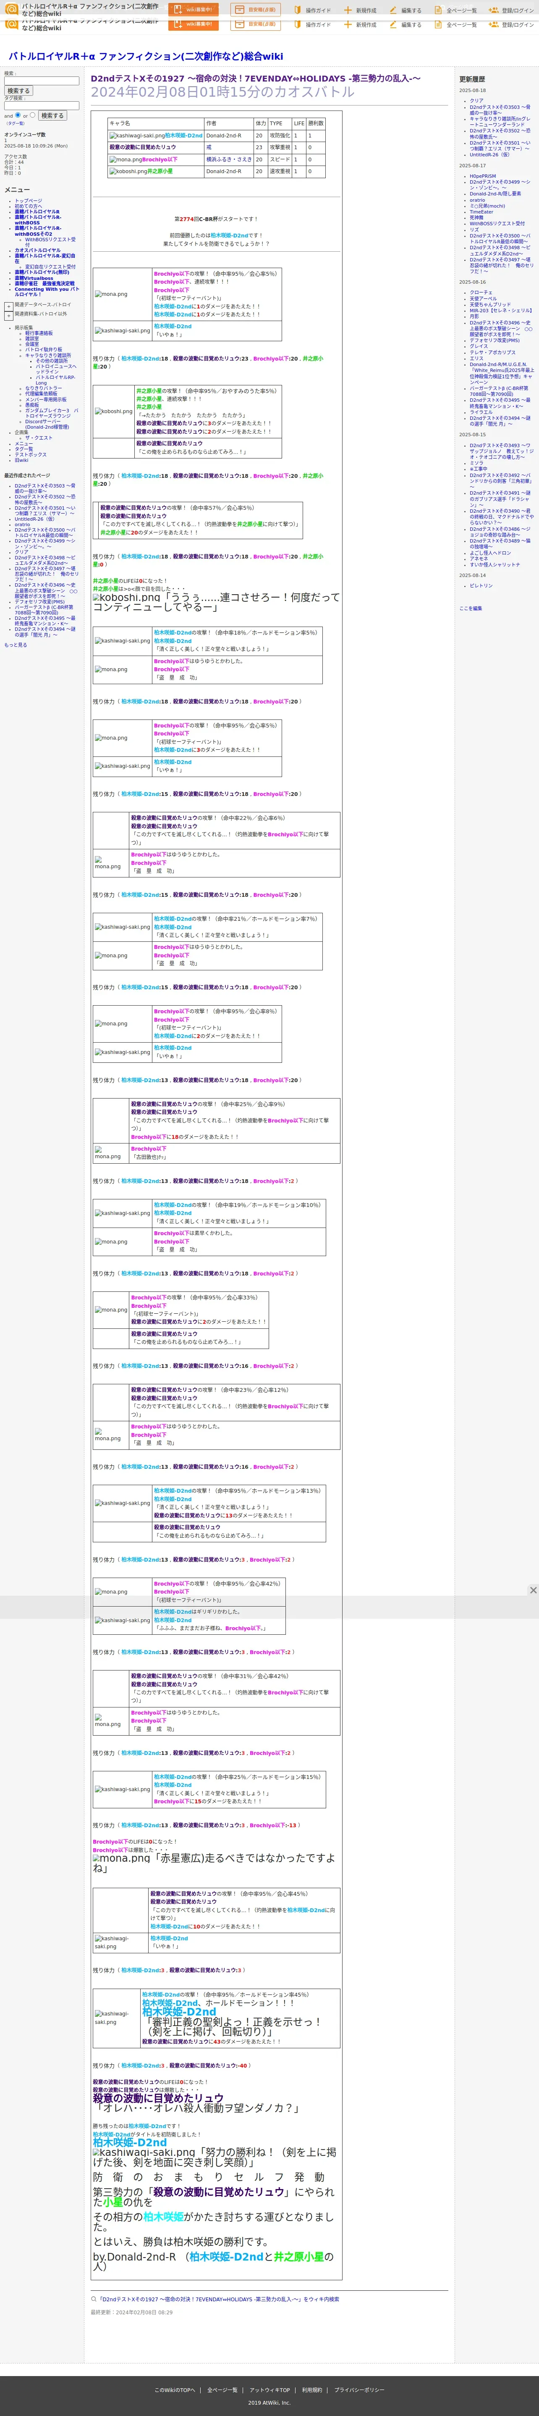
Task: Click ここを編集 below update history
Action: coord(471,609)
